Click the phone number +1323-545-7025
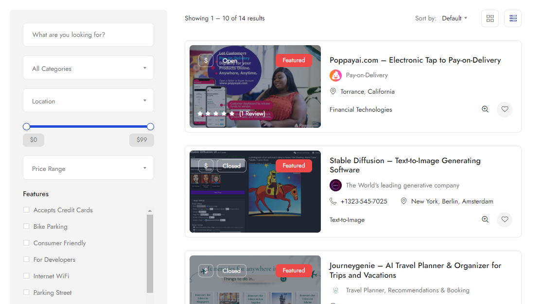 tap(364, 201)
